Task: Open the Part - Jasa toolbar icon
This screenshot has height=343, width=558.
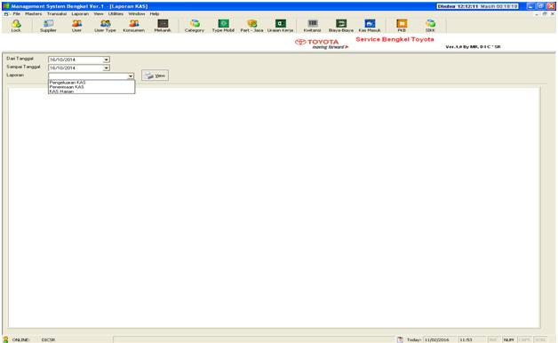Action: point(251,26)
